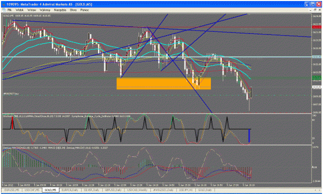
Task: Open the Okno menu
Action: point(73,10)
